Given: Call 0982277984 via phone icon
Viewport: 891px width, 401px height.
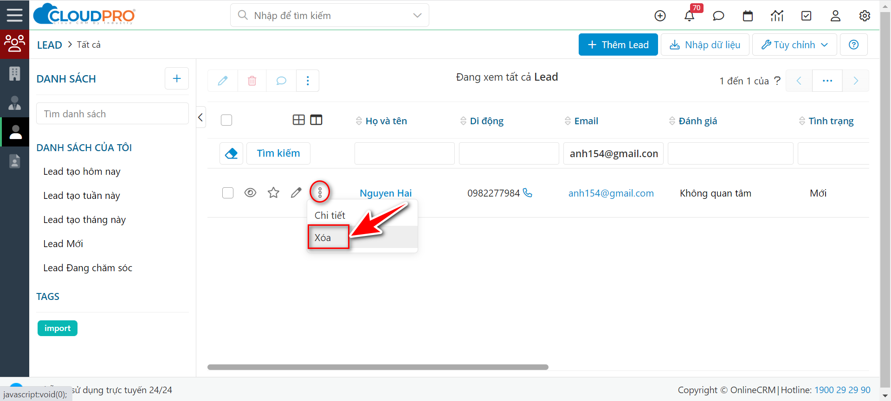Looking at the screenshot, I should (528, 192).
